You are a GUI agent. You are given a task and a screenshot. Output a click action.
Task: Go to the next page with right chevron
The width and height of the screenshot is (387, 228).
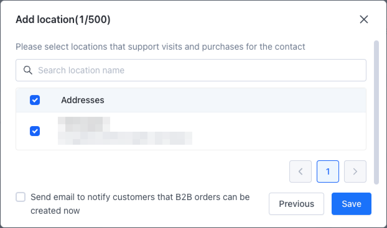(x=355, y=171)
